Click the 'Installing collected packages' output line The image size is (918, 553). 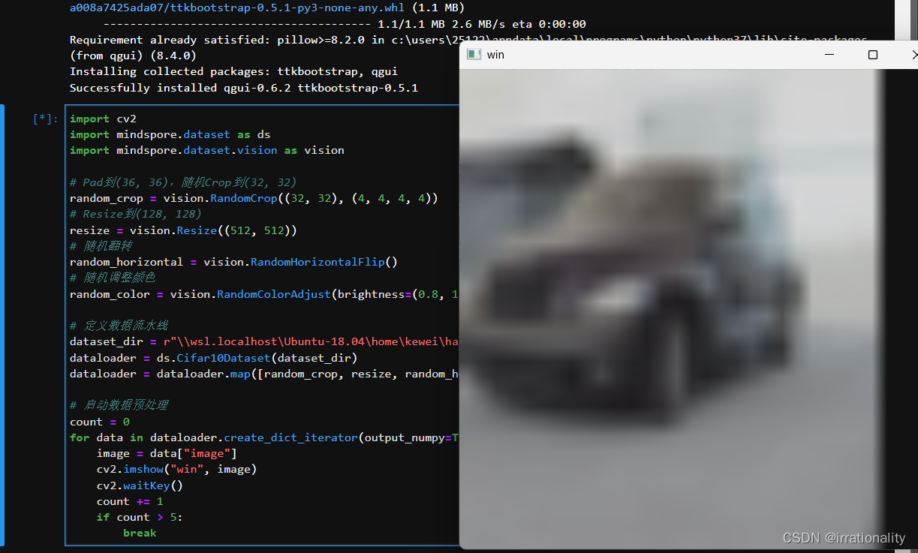tap(233, 71)
